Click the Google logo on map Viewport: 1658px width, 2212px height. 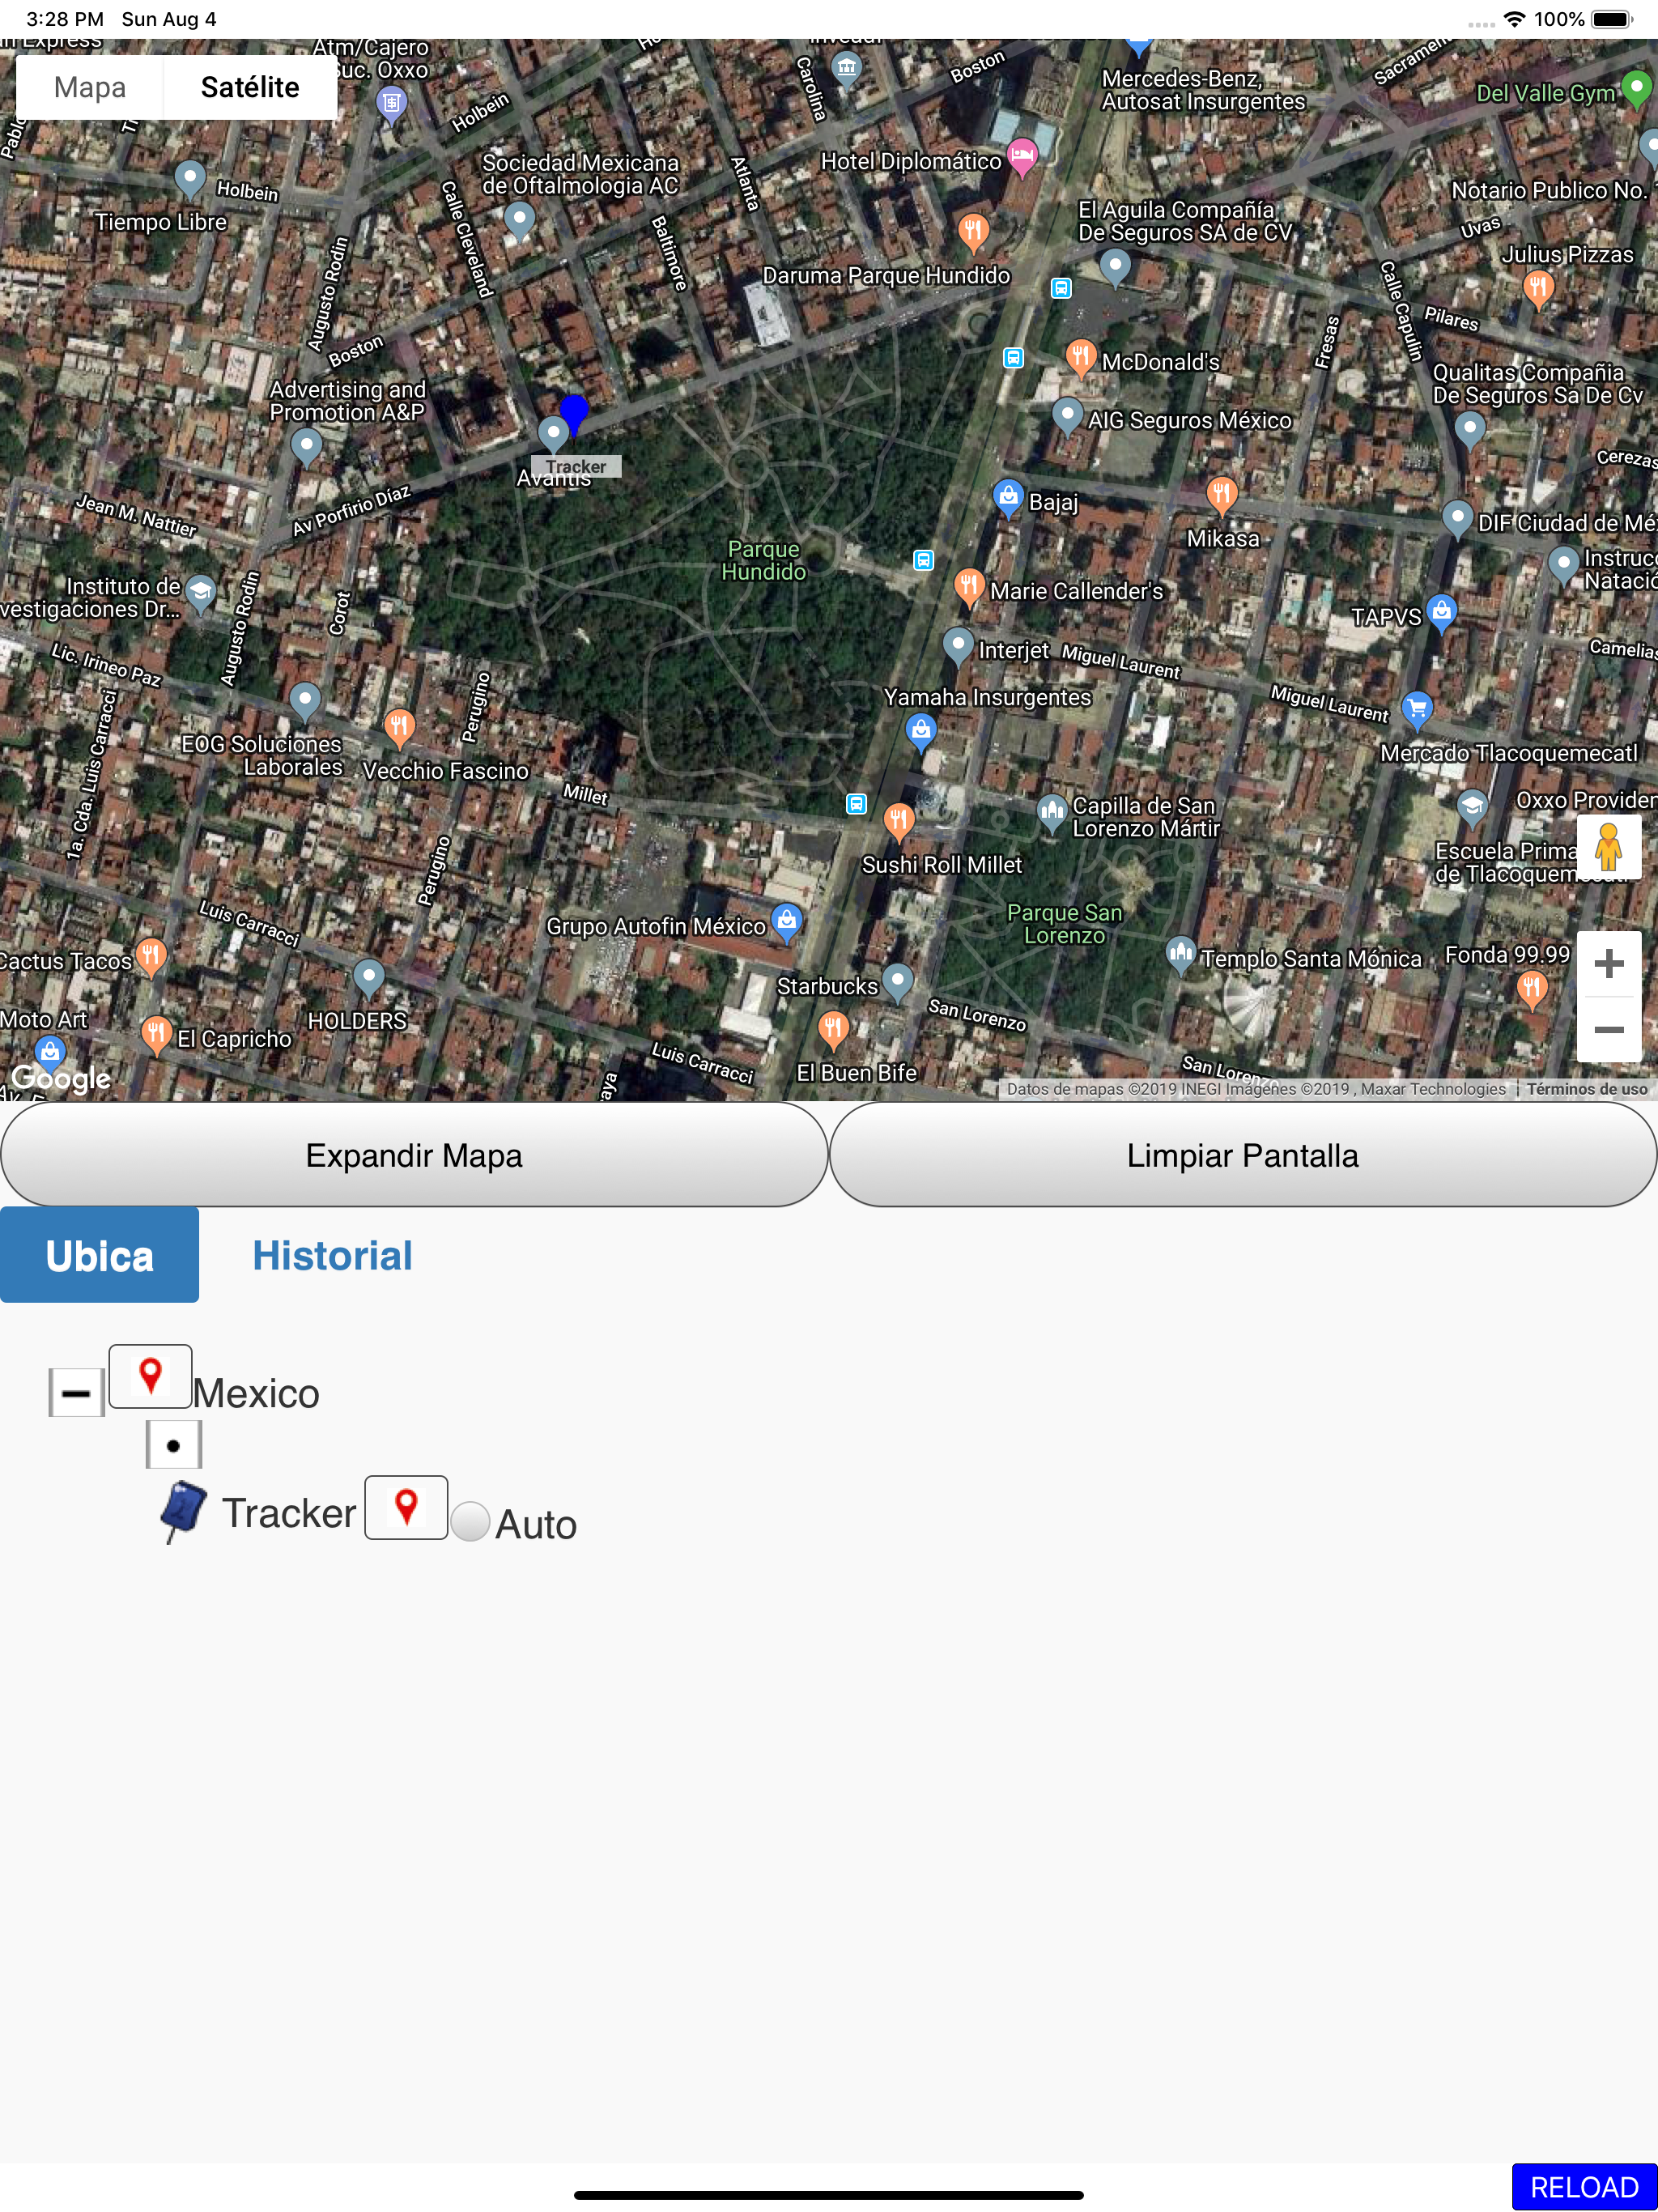[x=61, y=1078]
